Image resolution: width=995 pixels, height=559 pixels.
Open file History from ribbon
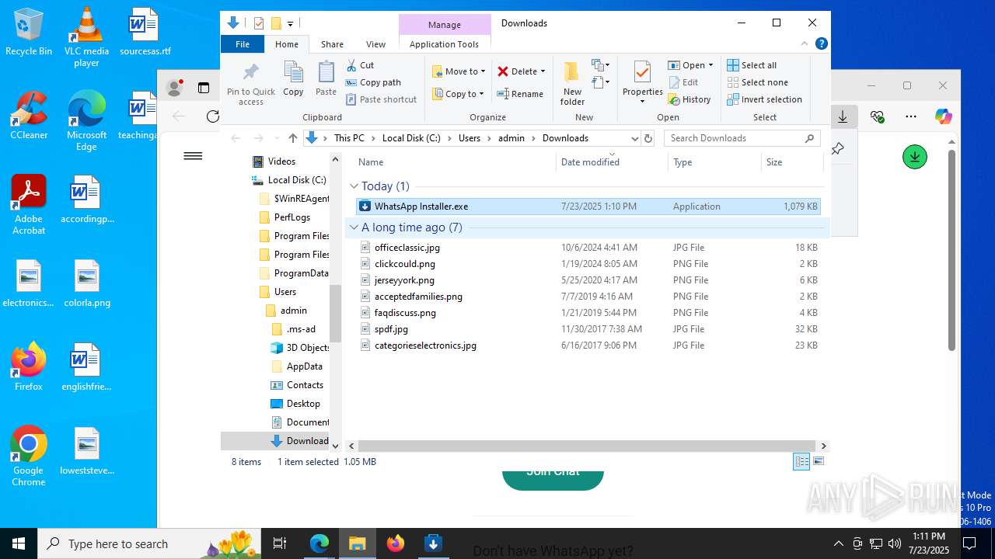click(x=690, y=99)
